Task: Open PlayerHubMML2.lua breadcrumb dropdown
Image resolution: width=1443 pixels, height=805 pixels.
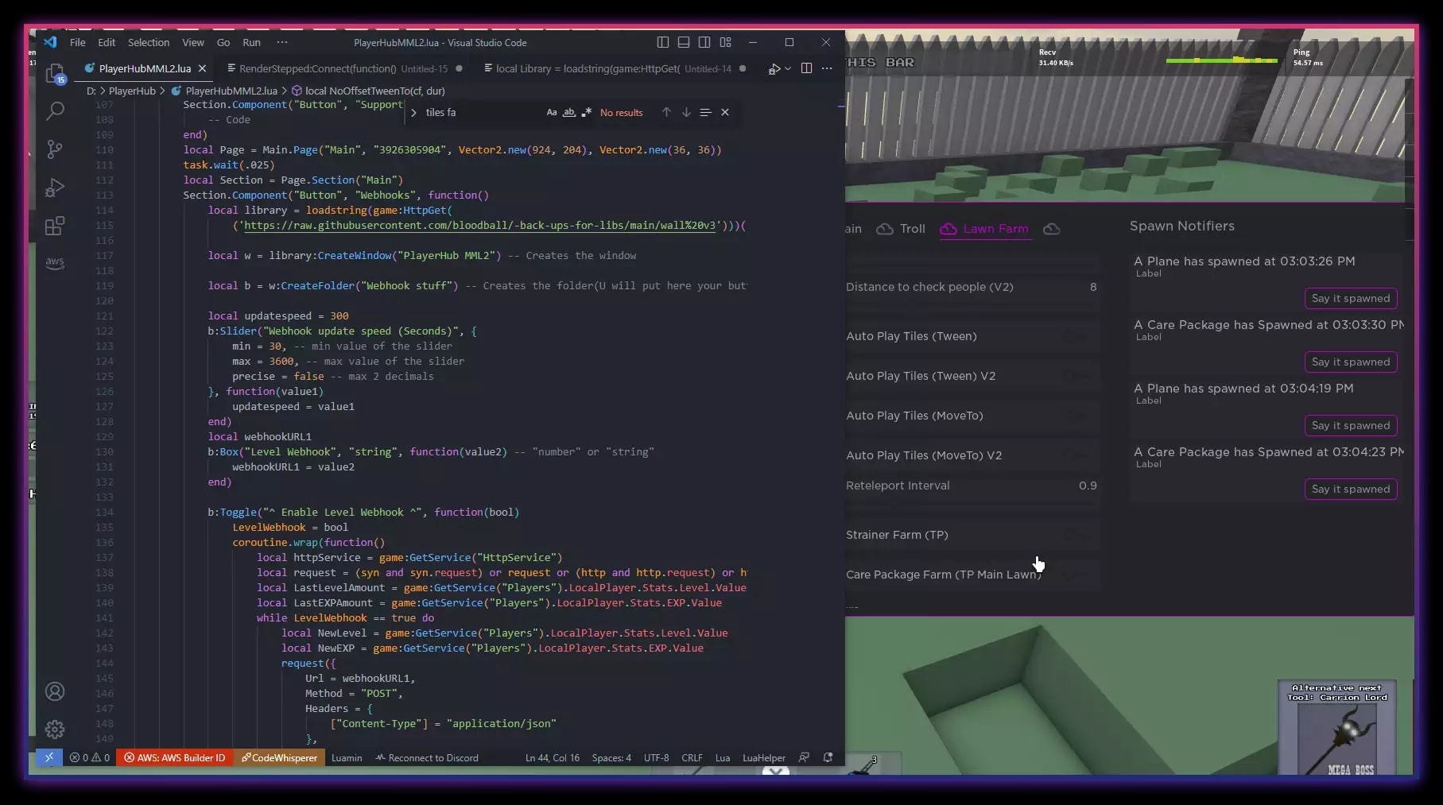Action: coord(224,91)
